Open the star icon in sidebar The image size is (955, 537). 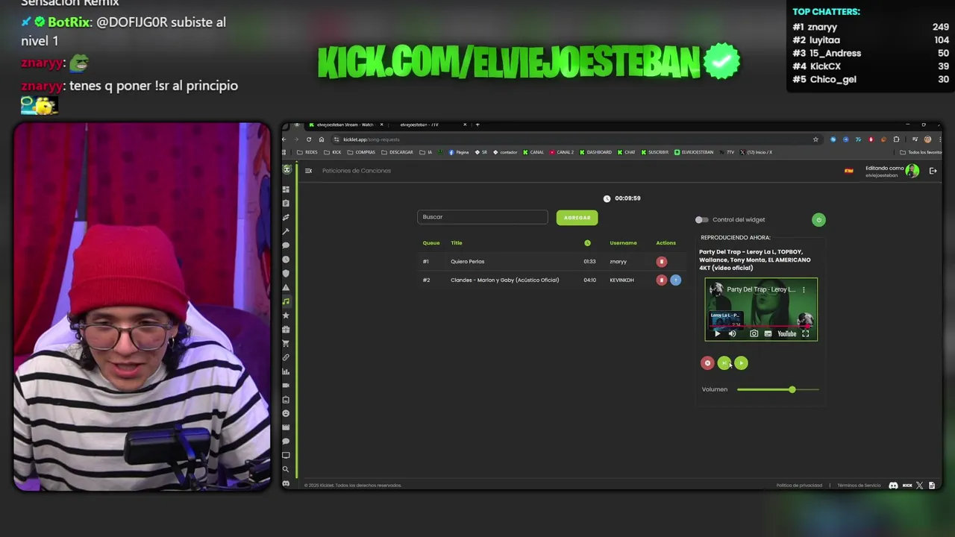pyautogui.click(x=286, y=315)
